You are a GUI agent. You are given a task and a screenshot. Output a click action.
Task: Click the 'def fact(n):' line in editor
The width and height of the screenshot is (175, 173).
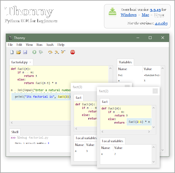20,69
